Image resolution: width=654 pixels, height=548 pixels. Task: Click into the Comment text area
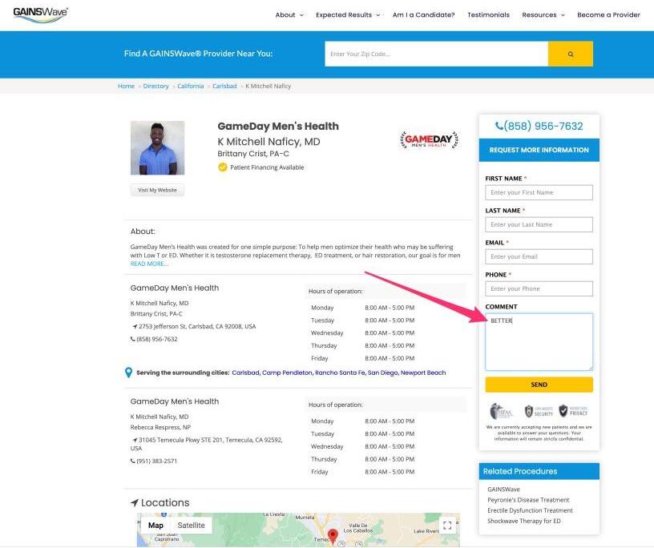[x=539, y=342]
